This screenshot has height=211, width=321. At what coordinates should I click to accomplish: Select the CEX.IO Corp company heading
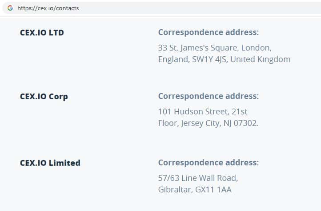coord(44,96)
